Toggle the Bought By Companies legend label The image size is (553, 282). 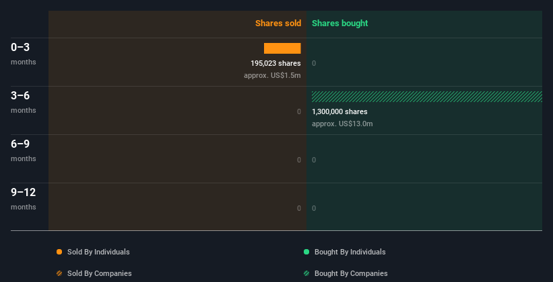351,273
